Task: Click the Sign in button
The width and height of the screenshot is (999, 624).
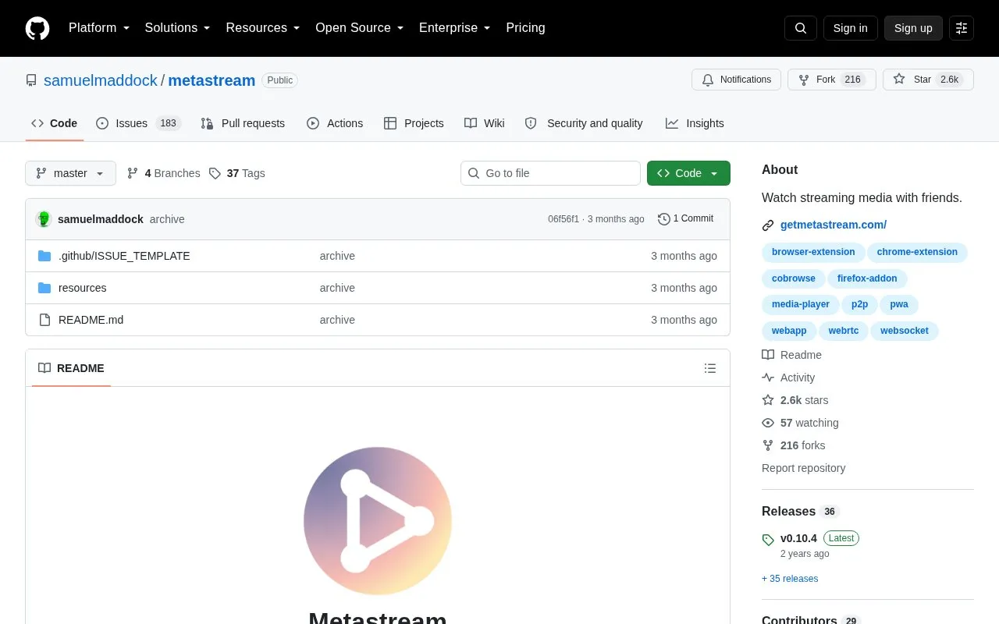Action: pyautogui.click(x=850, y=28)
